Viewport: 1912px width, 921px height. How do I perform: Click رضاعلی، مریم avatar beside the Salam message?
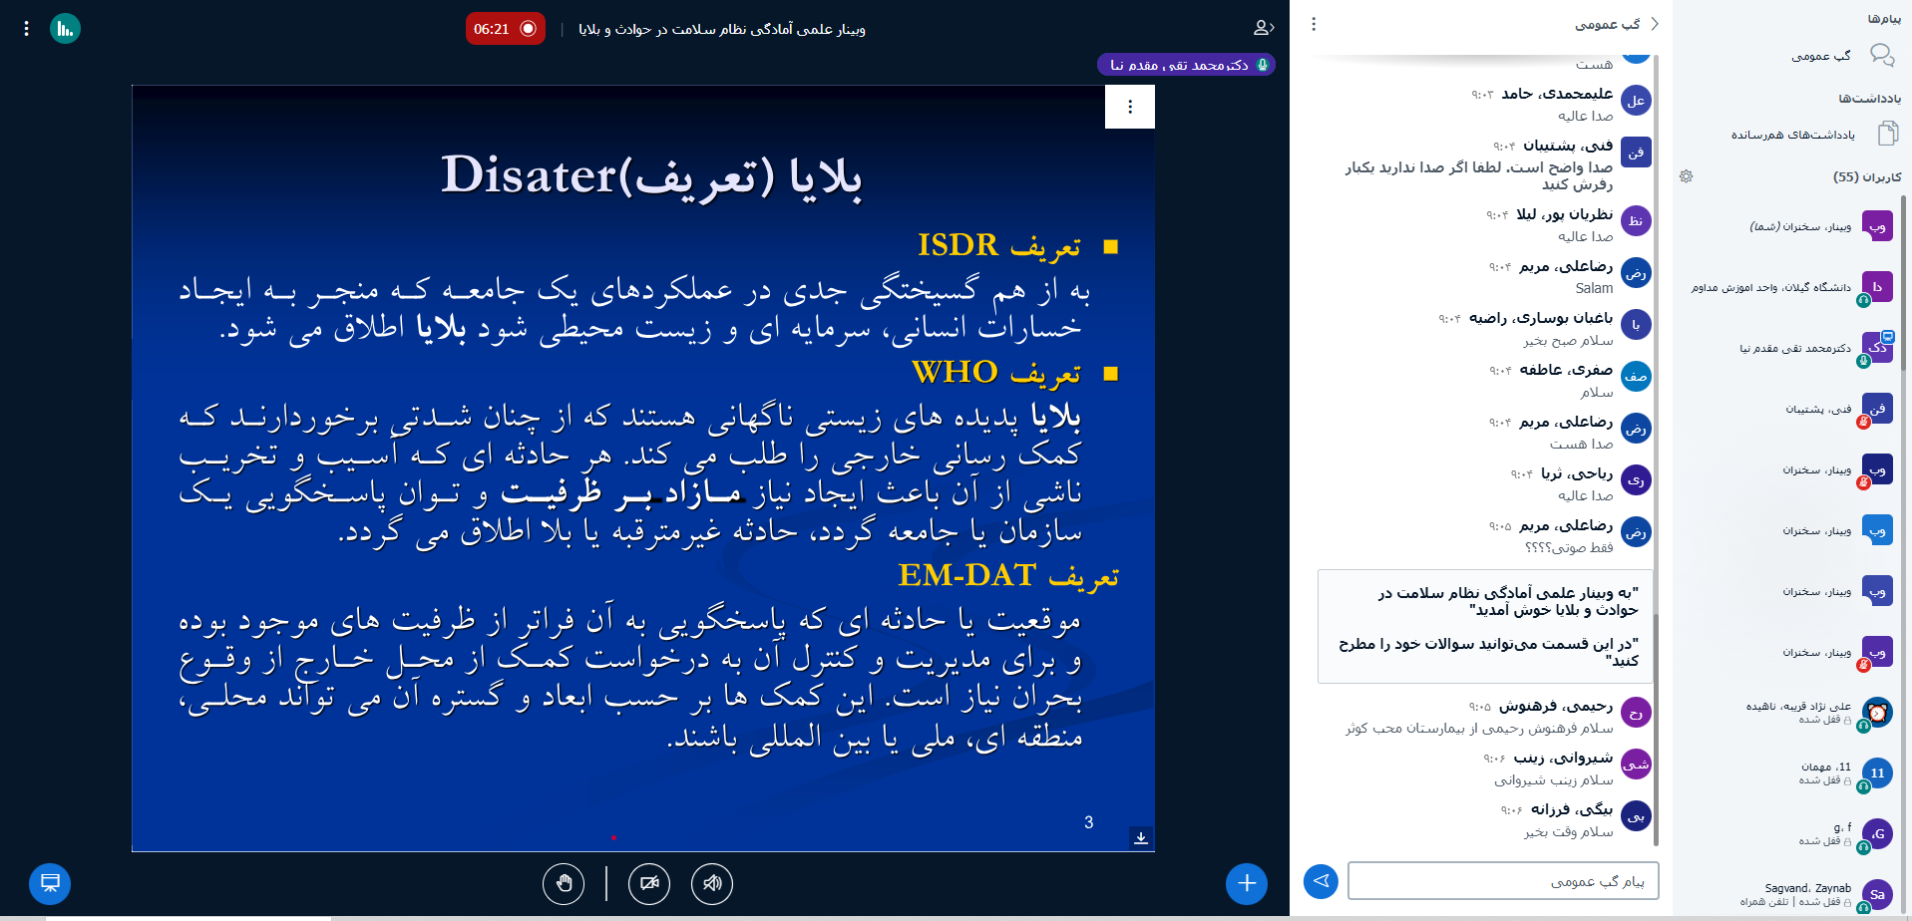[x=1636, y=273]
